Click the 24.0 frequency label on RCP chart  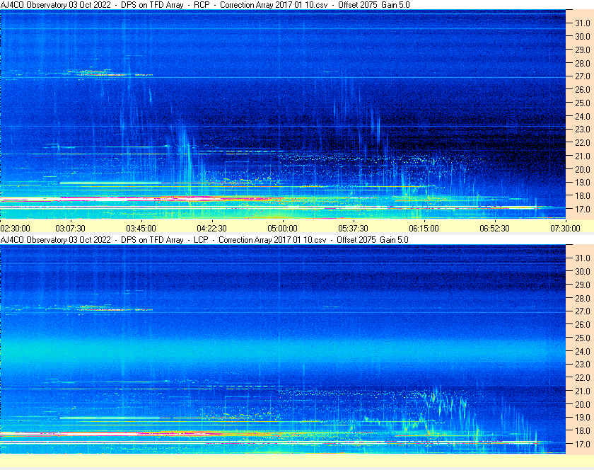pyautogui.click(x=583, y=116)
